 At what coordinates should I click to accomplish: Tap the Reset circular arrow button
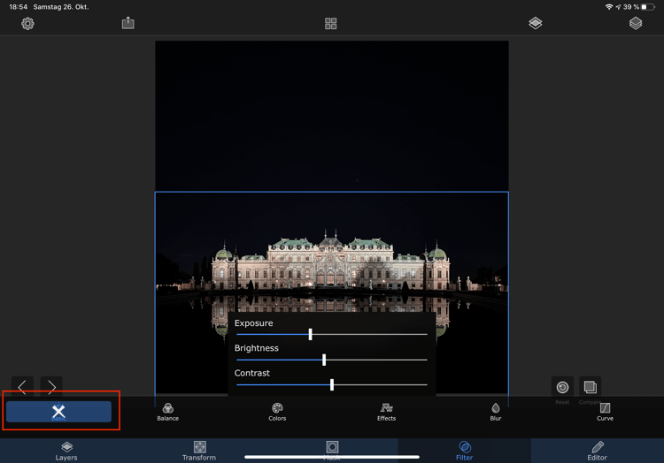562,387
